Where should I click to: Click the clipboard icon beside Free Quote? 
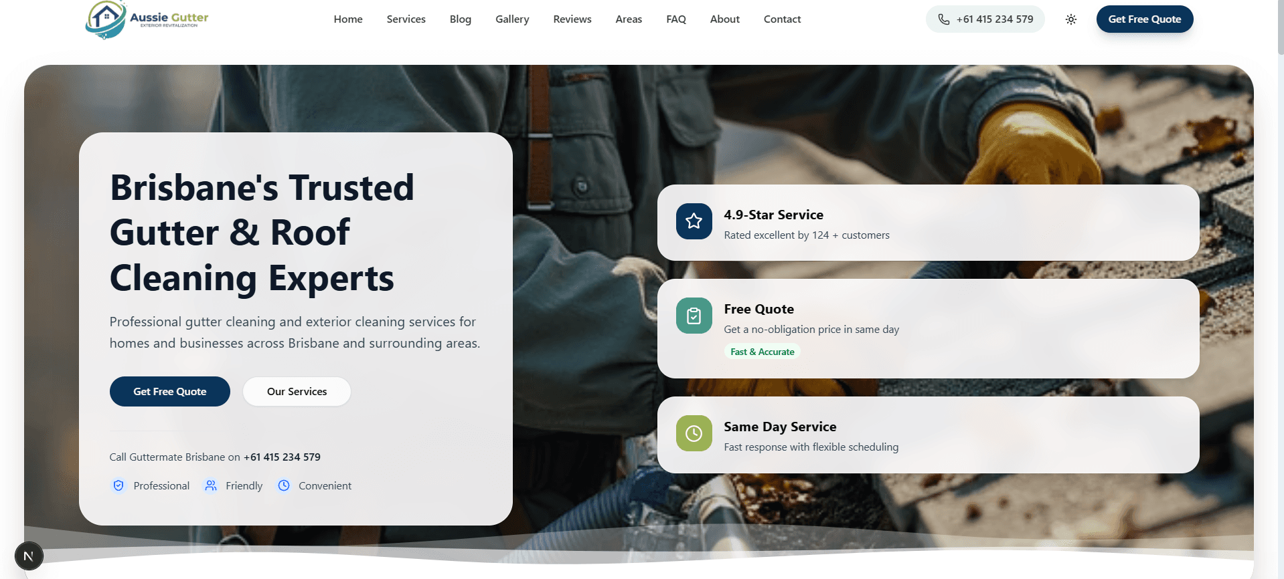point(694,316)
